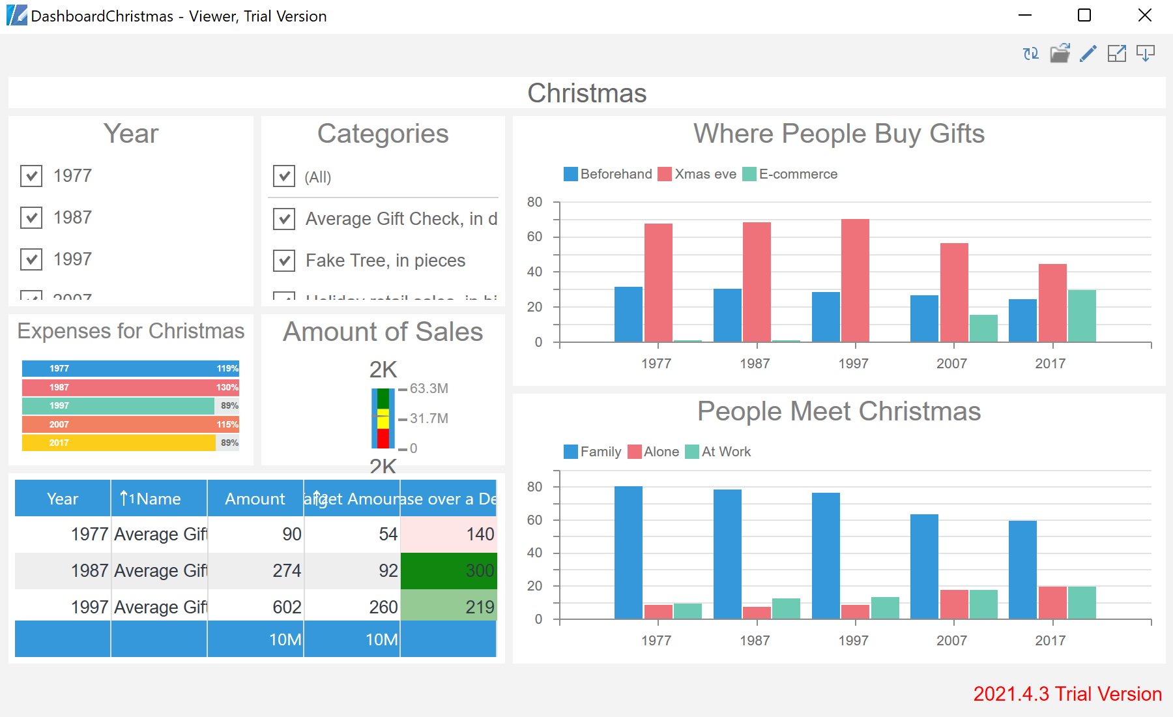
Task: Click the 2017 Family bar
Action: [1022, 570]
